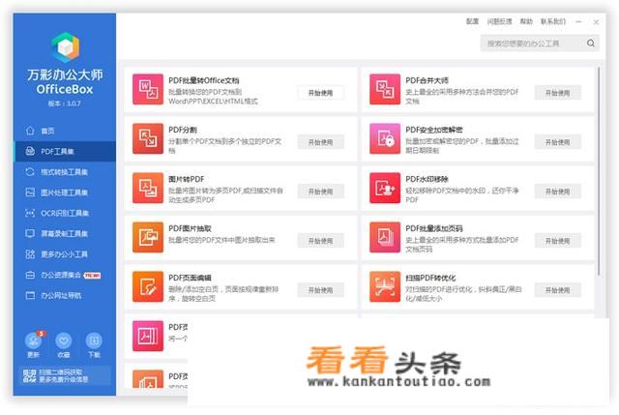
Task: Click the title text PDF批量转Office文档
Action: [x=204, y=80]
